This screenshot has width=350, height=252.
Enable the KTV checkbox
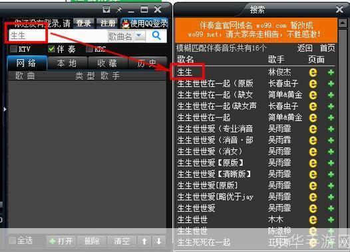click(13, 49)
